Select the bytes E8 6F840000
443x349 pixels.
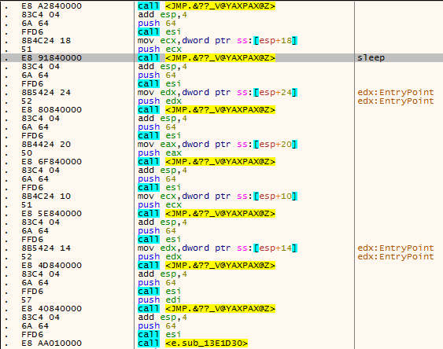click(x=51, y=162)
